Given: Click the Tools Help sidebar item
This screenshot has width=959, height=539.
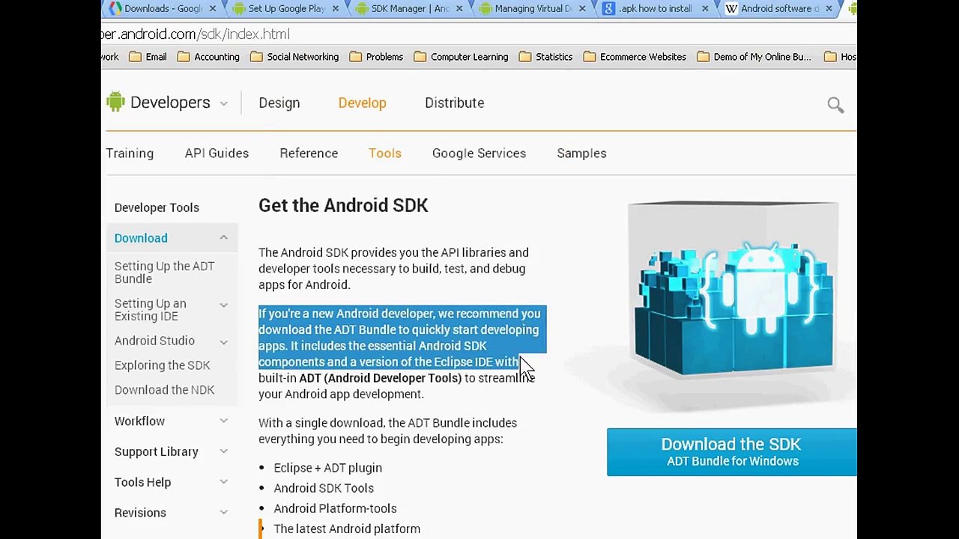Looking at the screenshot, I should [x=142, y=482].
